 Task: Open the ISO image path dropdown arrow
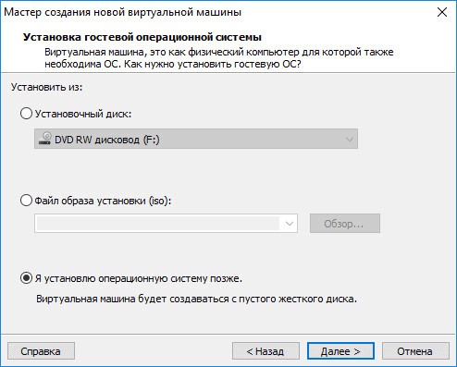click(289, 224)
